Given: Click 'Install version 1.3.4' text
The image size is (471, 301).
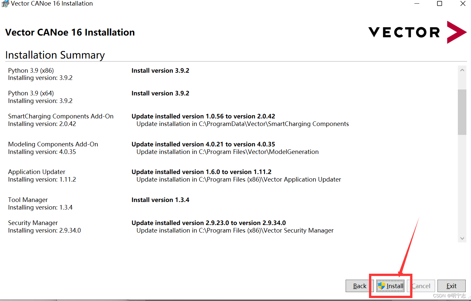Looking at the screenshot, I should pos(160,200).
